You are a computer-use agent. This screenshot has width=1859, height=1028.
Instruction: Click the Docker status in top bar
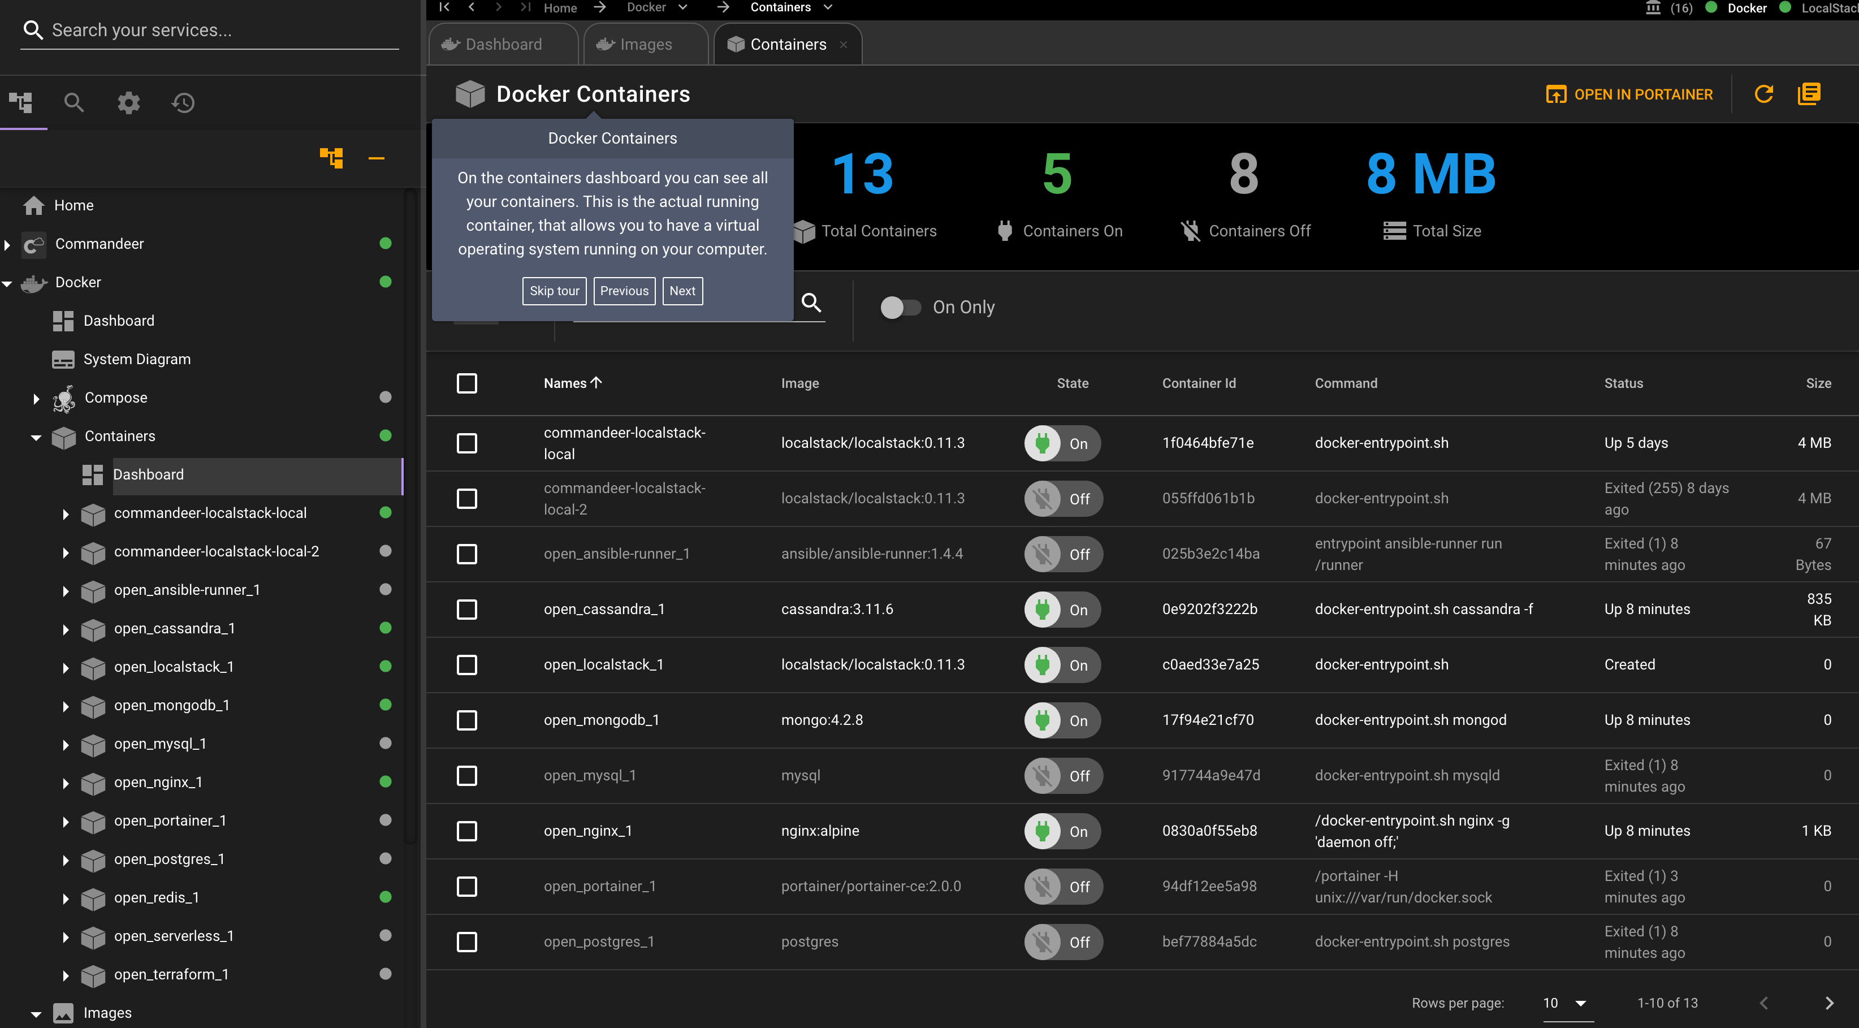click(x=1737, y=8)
